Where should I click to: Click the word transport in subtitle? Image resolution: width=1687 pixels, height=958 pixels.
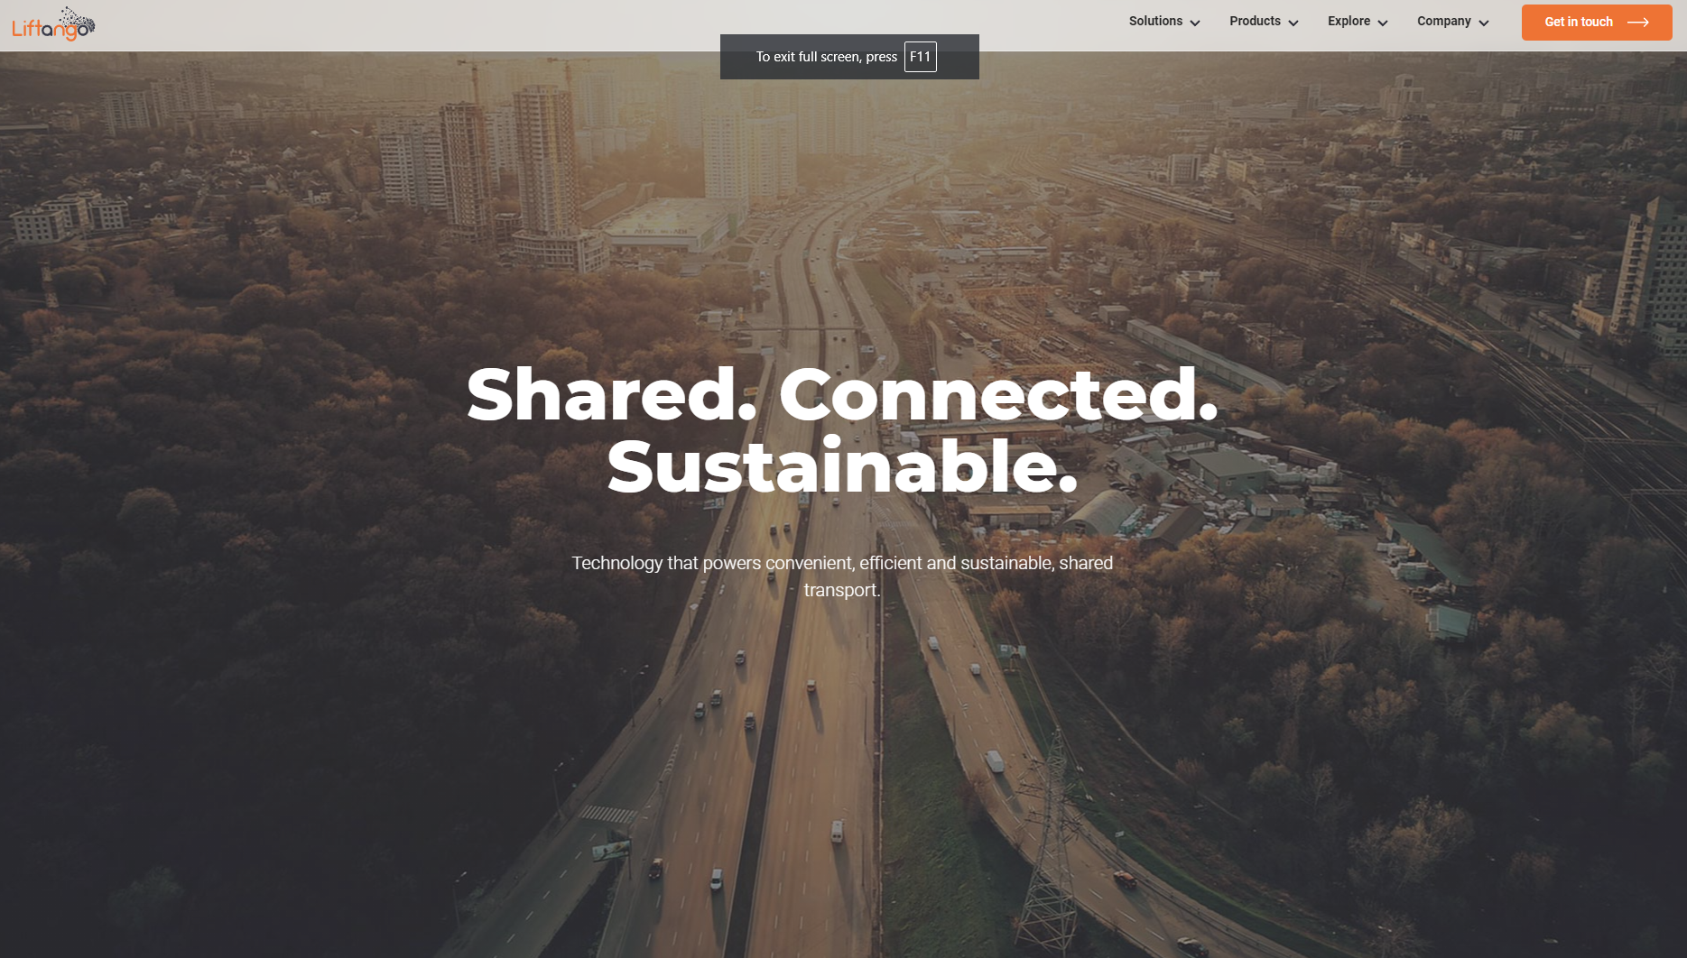(842, 590)
